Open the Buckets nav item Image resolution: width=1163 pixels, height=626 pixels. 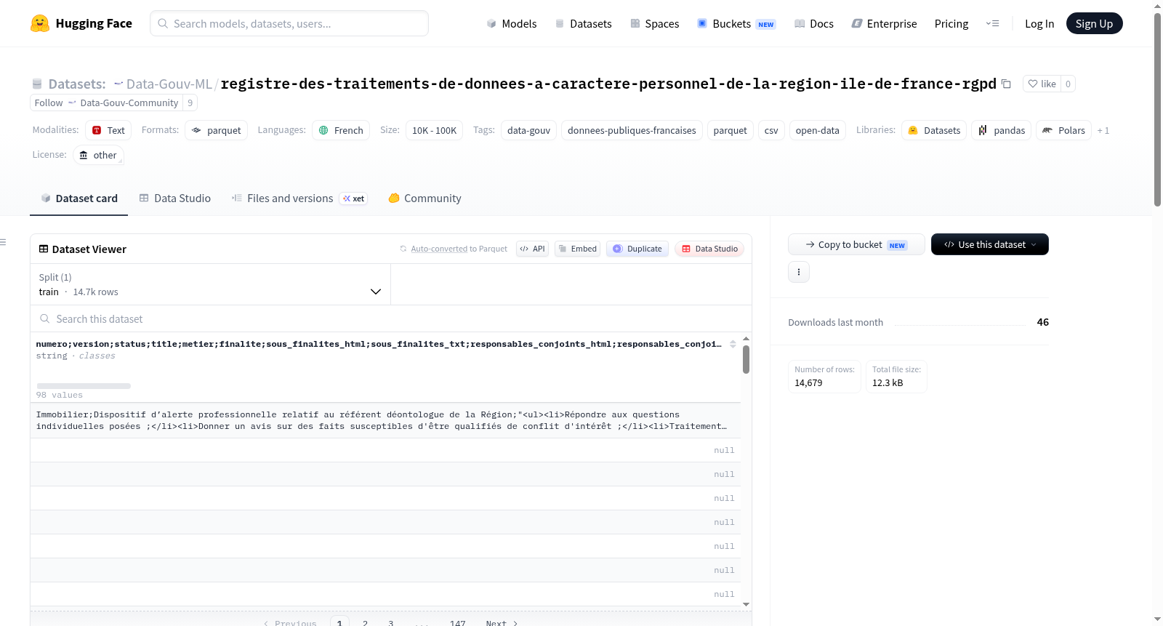point(736,23)
